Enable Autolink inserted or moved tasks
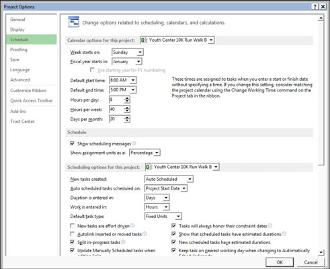The width and height of the screenshot is (330, 269). [73, 234]
